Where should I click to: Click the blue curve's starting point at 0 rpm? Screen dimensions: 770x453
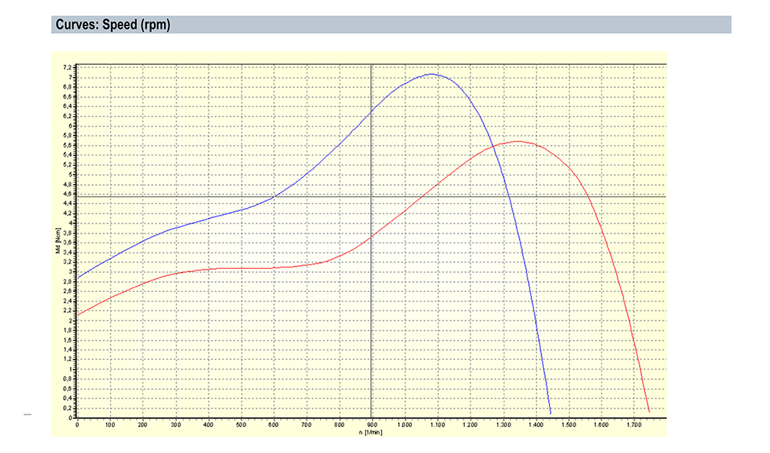click(x=78, y=277)
